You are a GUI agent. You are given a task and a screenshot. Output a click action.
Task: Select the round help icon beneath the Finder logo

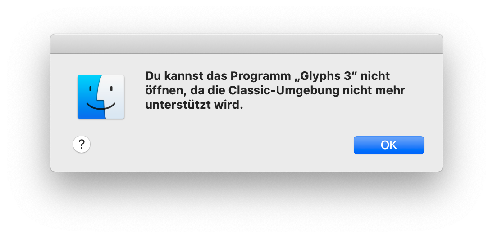(82, 144)
